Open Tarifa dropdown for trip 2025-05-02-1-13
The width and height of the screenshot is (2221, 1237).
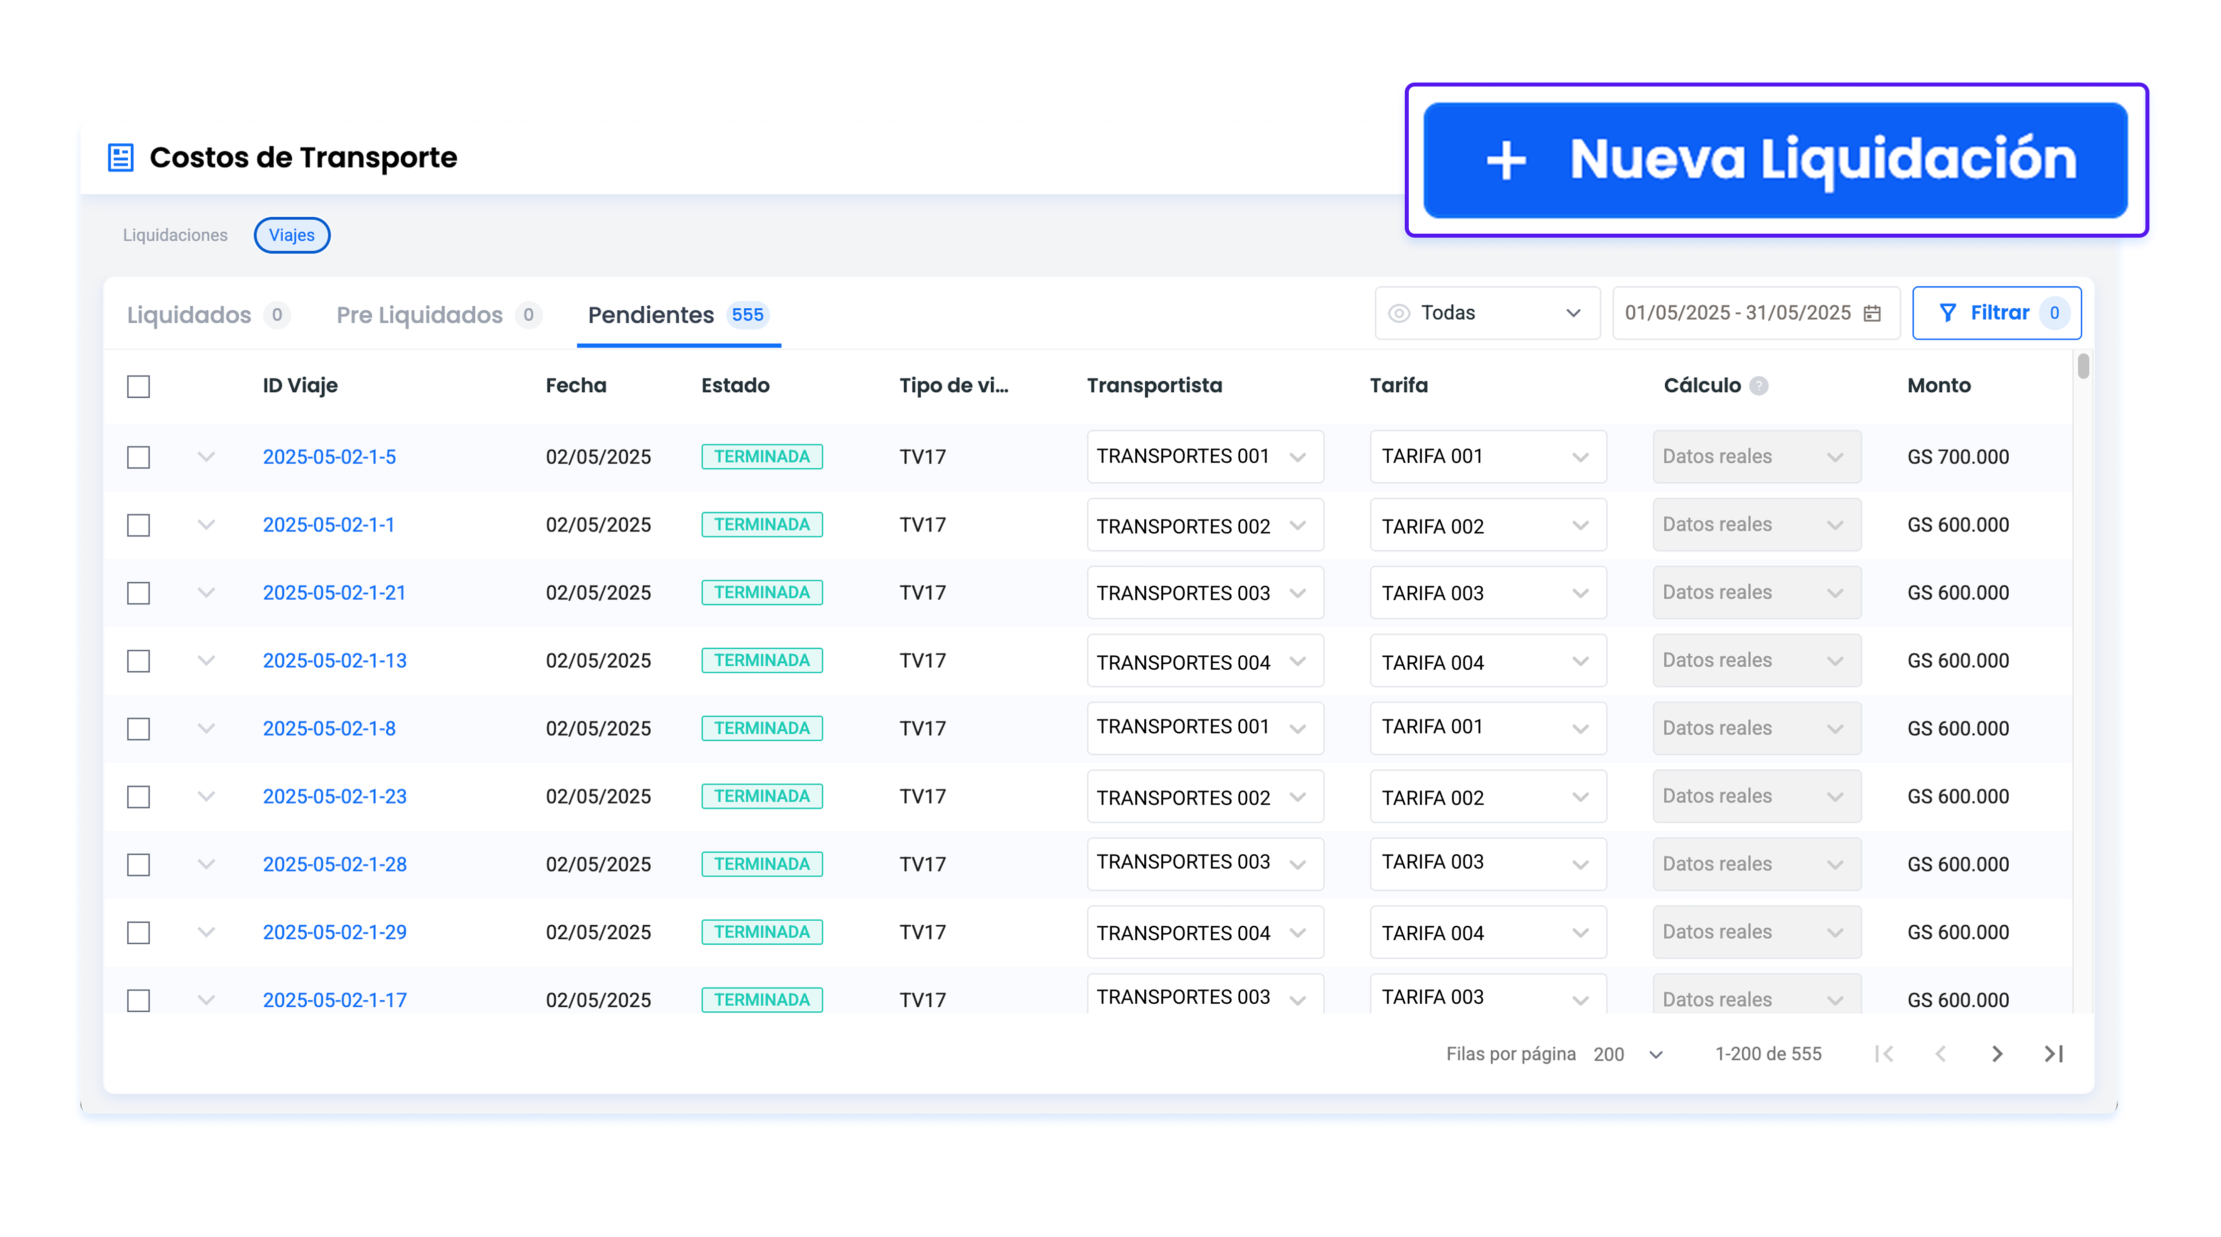1487,661
